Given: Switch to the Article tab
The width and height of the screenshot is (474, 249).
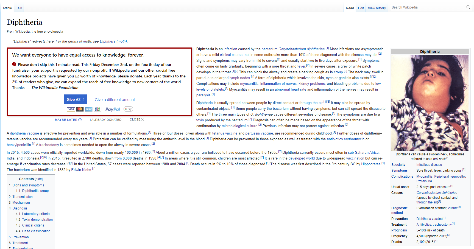Looking at the screenshot, I should click(7, 8).
